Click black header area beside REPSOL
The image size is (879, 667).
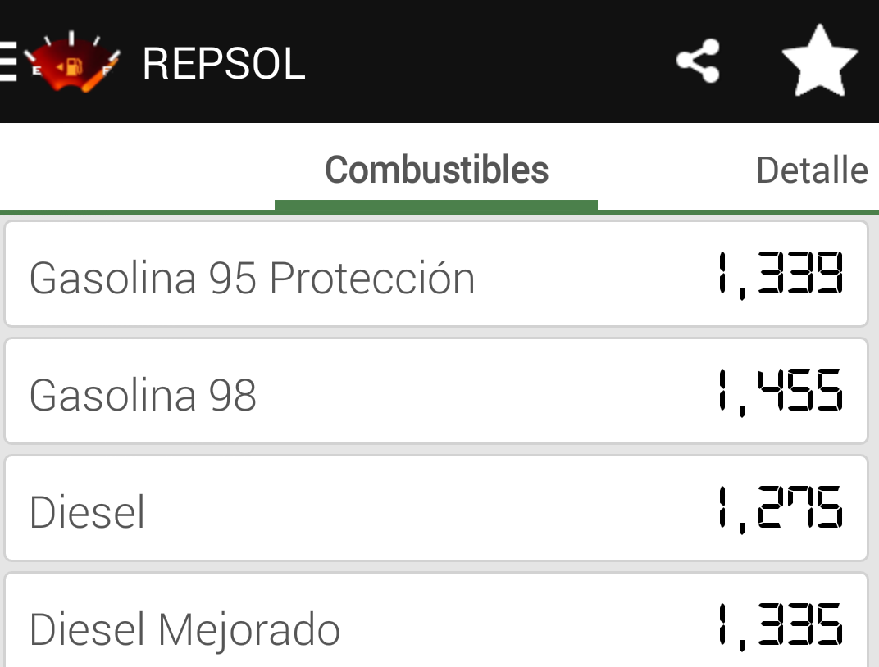(x=488, y=61)
